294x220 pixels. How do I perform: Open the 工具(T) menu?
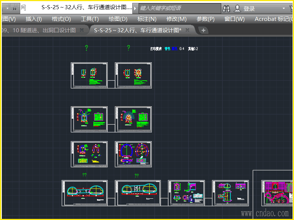90,19
